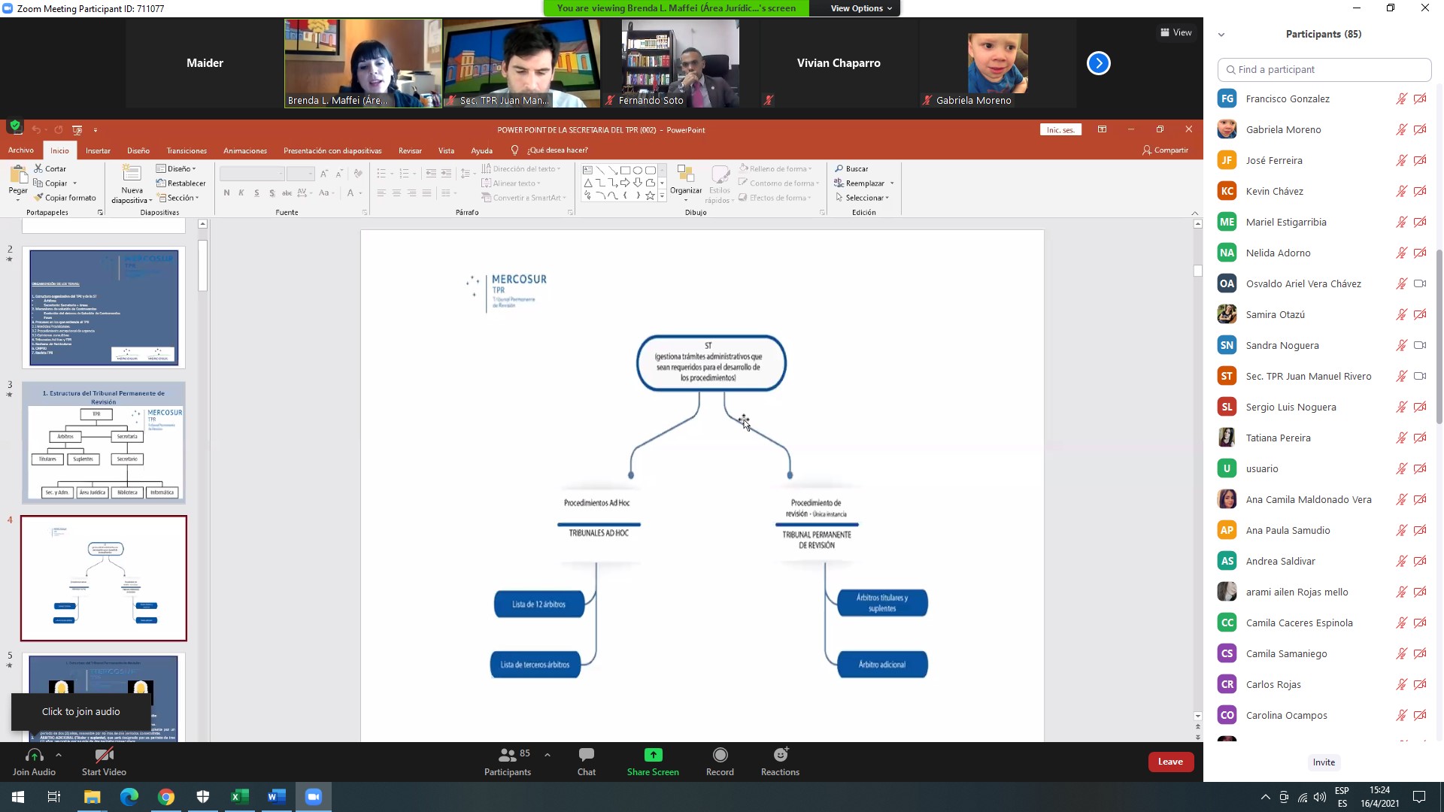1444x812 pixels.
Task: Click the Chat icon in Zoom toolbar
Action: [586, 755]
